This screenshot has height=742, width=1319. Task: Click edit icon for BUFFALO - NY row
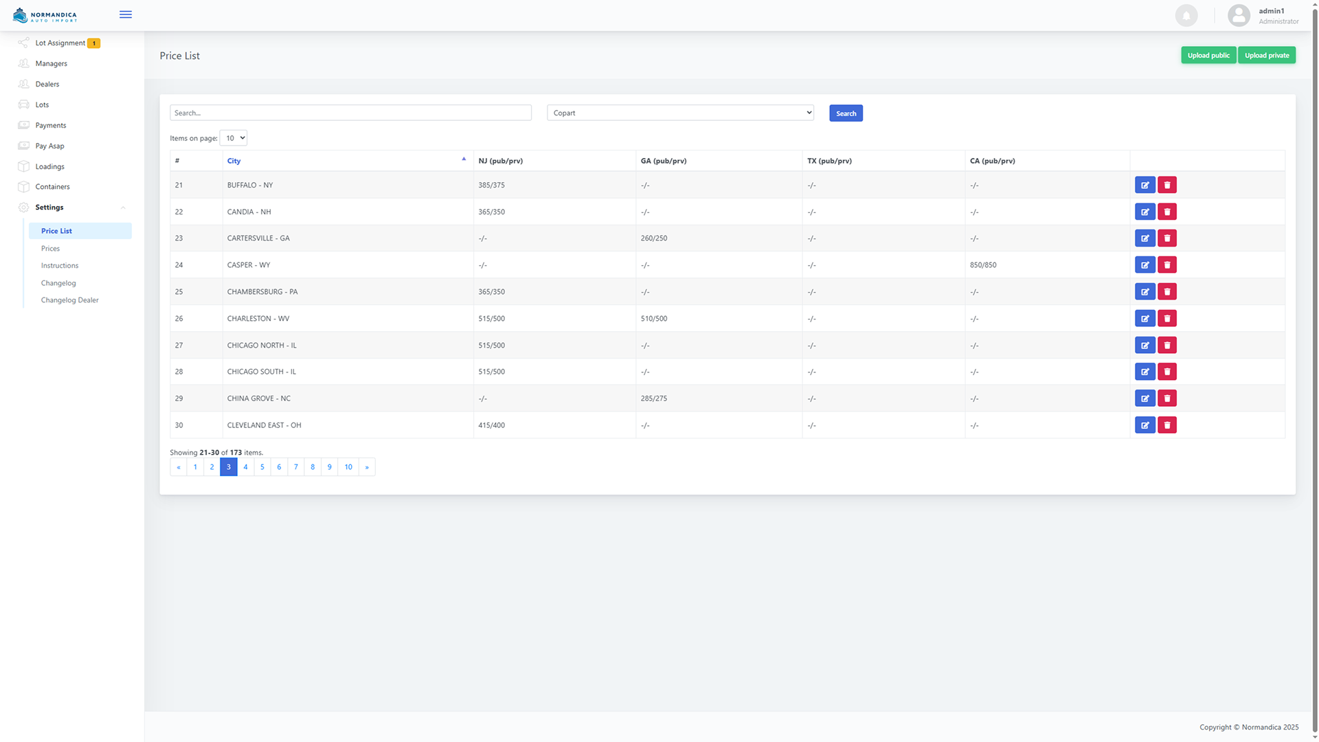(x=1145, y=185)
